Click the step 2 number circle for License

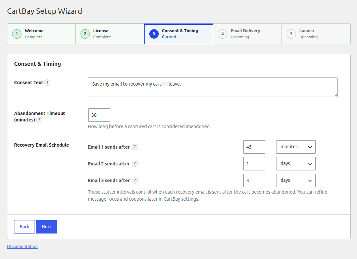click(85, 34)
